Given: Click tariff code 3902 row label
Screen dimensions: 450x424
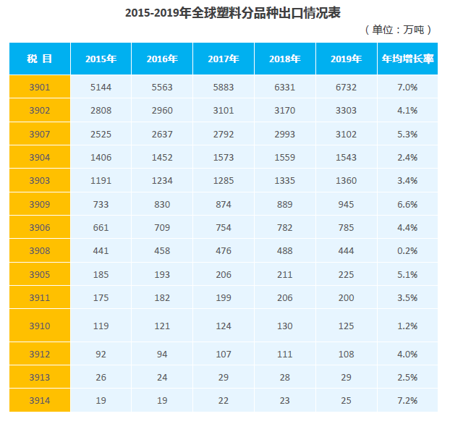Looking at the screenshot, I should pyautogui.click(x=40, y=110).
